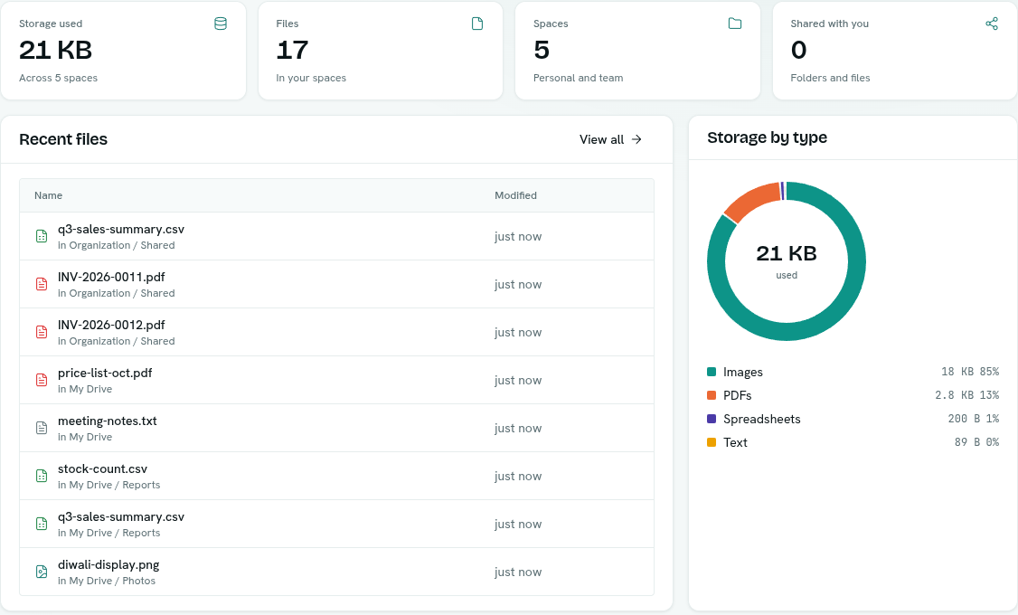Click the Modified column header
The image size is (1018, 615).
click(515, 195)
